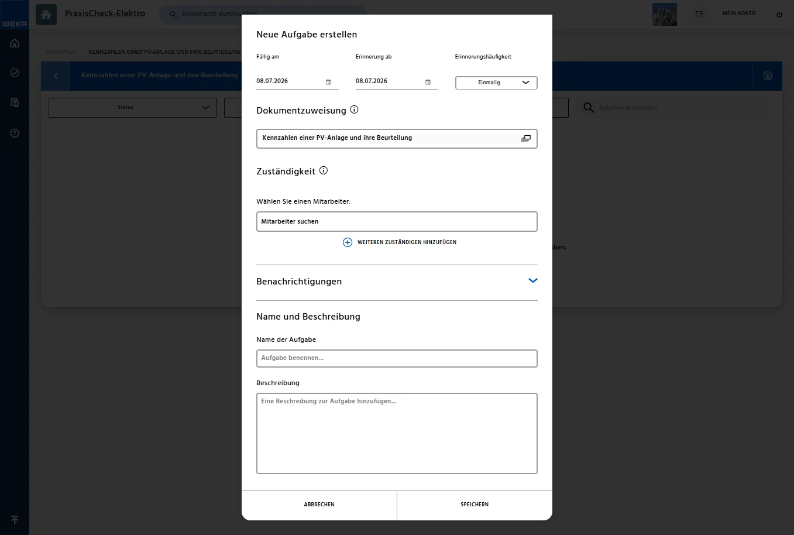Image resolution: width=794 pixels, height=535 pixels.
Task: Click the Mitarbeiter suchen field
Action: click(x=397, y=221)
